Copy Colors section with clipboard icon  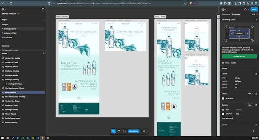(256, 93)
